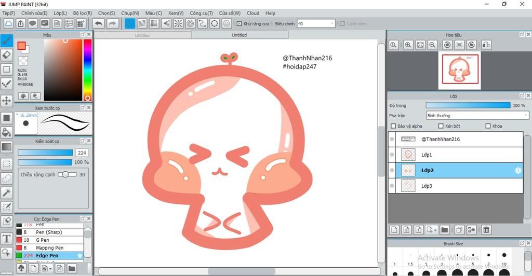Screen dimensions: 532x276
Task: Toggle visibility of Lớp3 layer
Action: [x=392, y=186]
